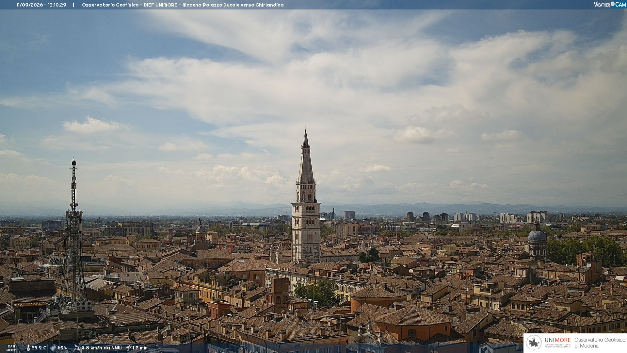Click the 1.2 mm rainfall value

click(x=140, y=348)
